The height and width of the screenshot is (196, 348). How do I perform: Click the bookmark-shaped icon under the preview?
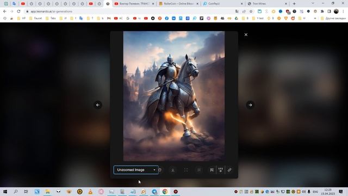click(212, 170)
